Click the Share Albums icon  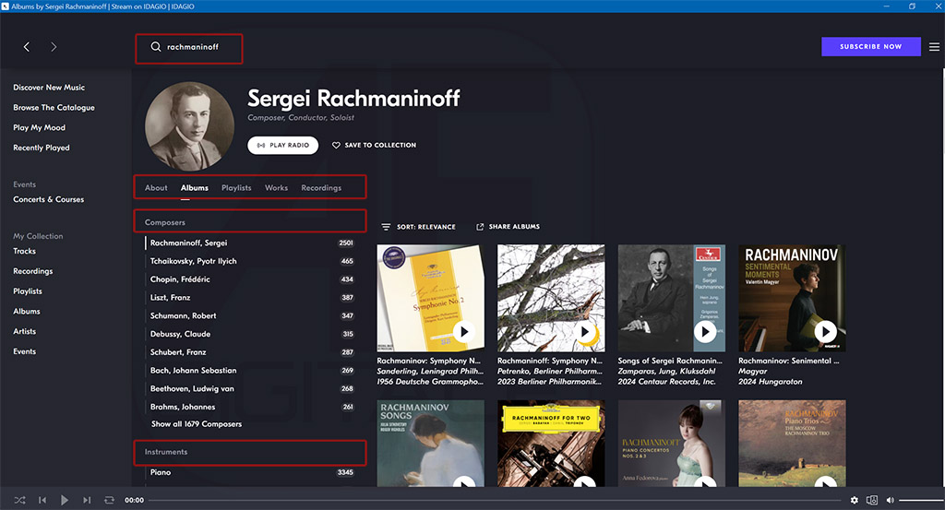tap(480, 226)
